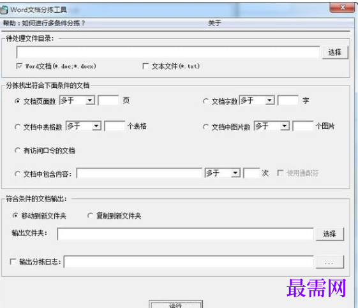Close the Word文档分拣工具 window

pyautogui.click(x=341, y=8)
